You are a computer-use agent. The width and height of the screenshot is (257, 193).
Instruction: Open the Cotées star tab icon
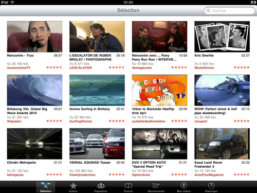[73, 186]
